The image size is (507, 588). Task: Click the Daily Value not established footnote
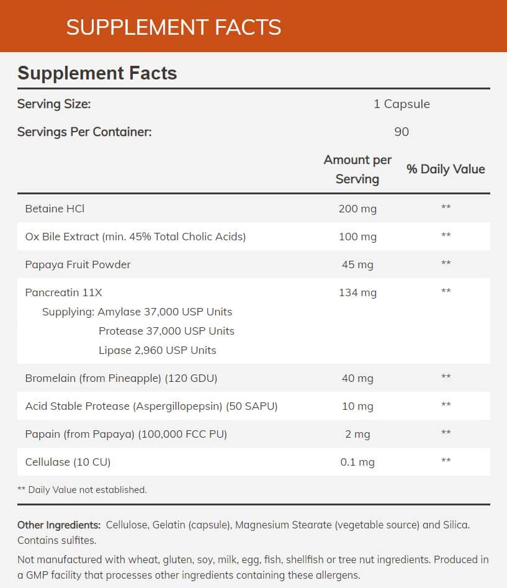[x=82, y=490]
